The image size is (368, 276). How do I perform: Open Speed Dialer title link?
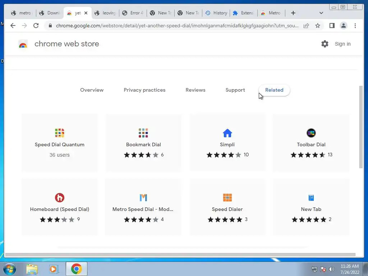pos(227,209)
